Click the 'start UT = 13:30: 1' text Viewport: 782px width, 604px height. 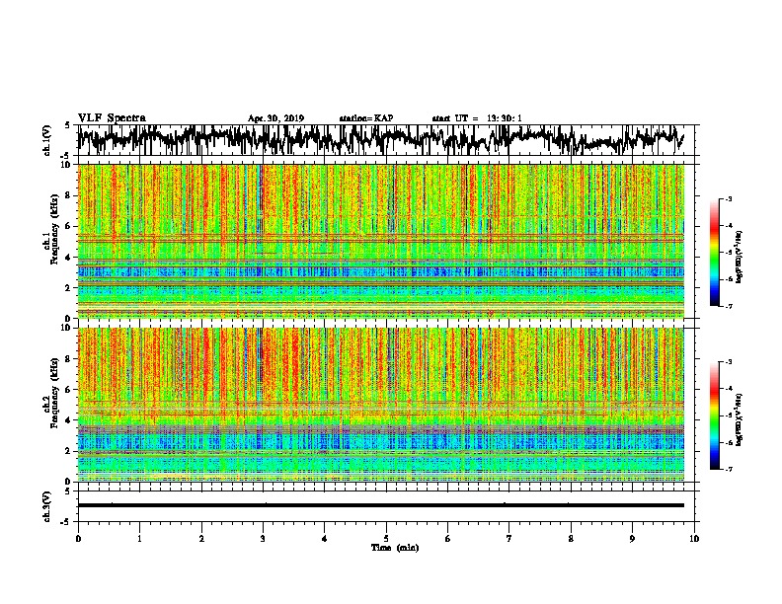click(x=477, y=118)
